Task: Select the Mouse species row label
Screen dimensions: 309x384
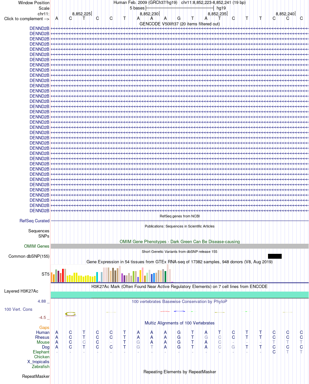Action: pos(43,342)
